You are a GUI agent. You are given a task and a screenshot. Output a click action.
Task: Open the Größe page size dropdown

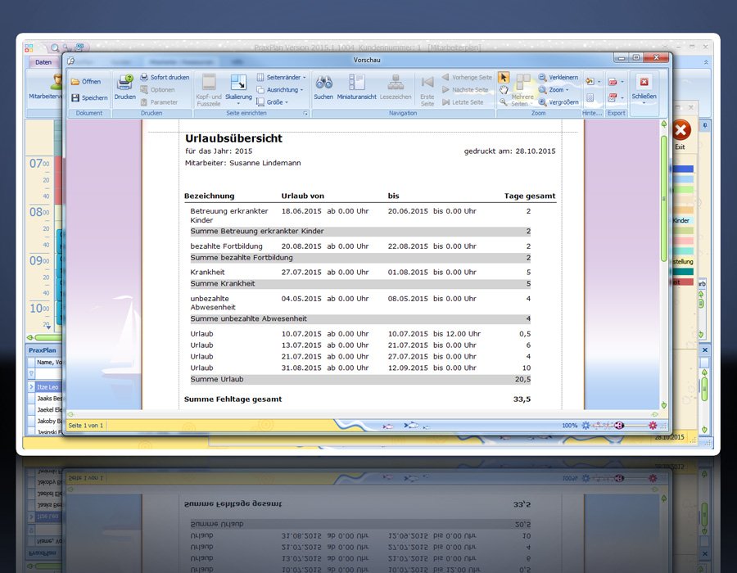pos(272,102)
